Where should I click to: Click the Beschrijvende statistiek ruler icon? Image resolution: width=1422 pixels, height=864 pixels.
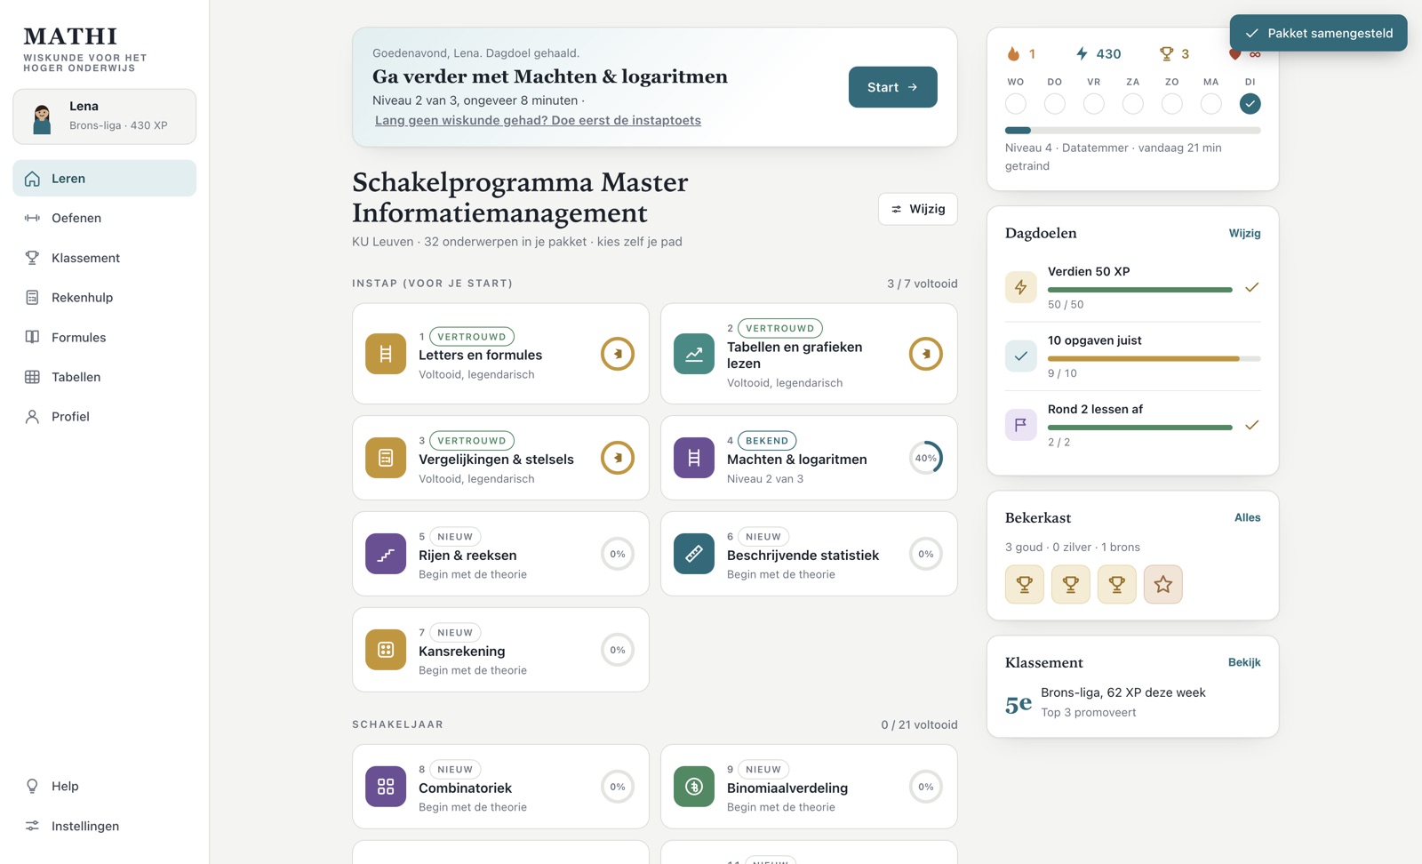click(694, 554)
